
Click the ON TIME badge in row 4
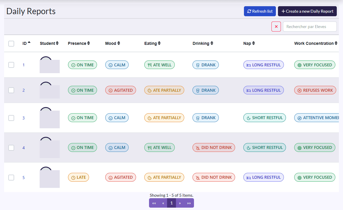point(82,147)
